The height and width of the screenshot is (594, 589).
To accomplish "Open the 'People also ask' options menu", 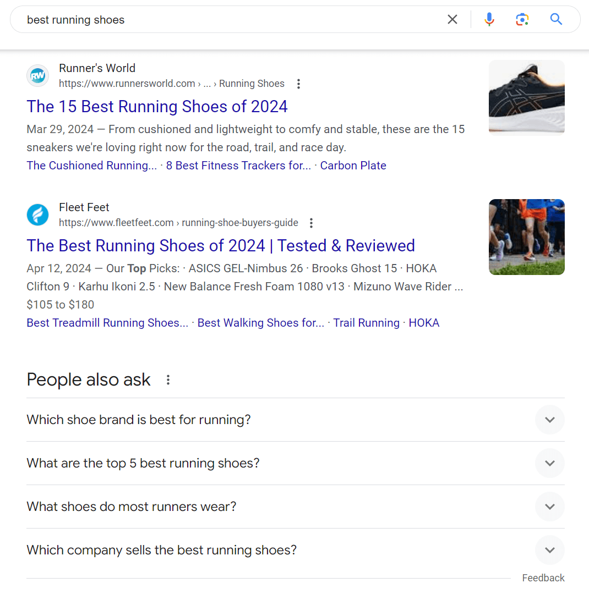I will click(x=168, y=380).
